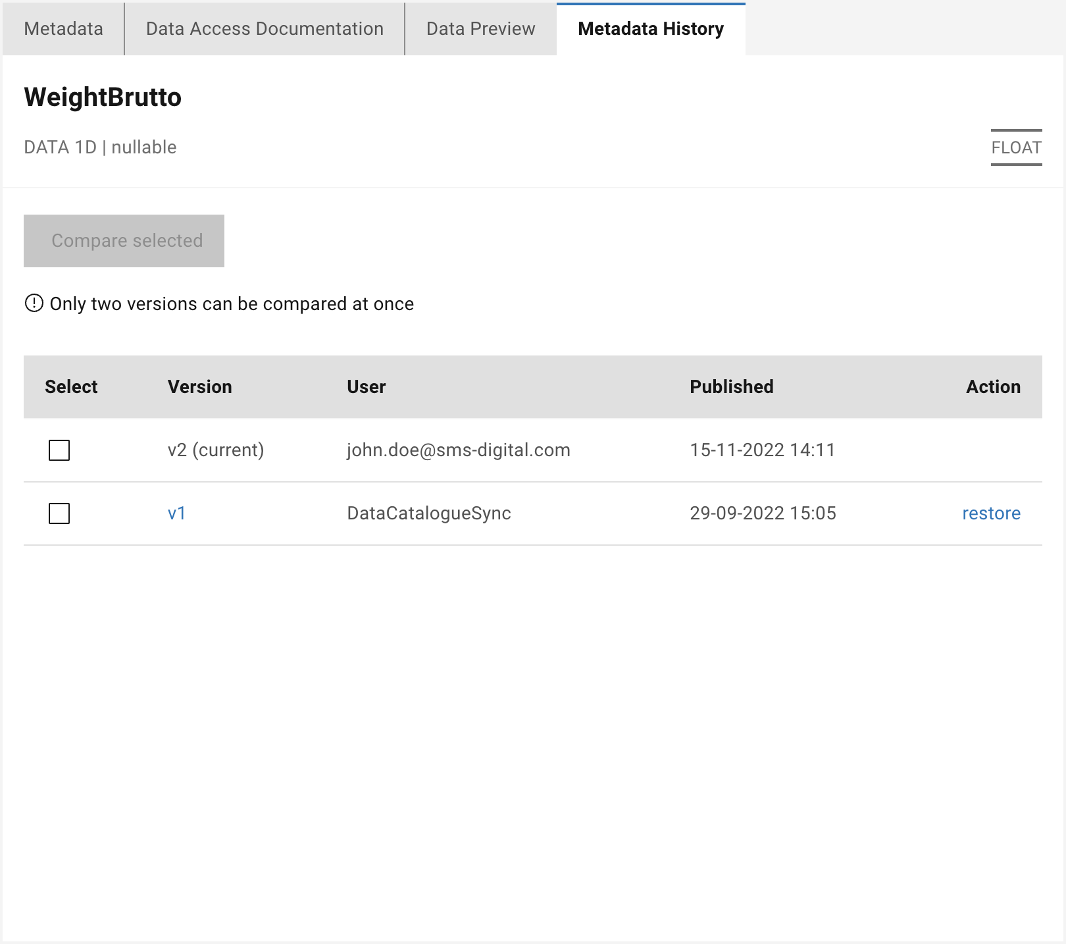Check the box for version v2 (current)
This screenshot has height=944, width=1066.
59,450
